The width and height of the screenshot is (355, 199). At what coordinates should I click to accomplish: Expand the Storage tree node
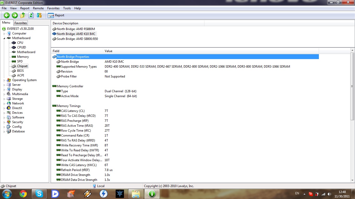tap(4, 99)
